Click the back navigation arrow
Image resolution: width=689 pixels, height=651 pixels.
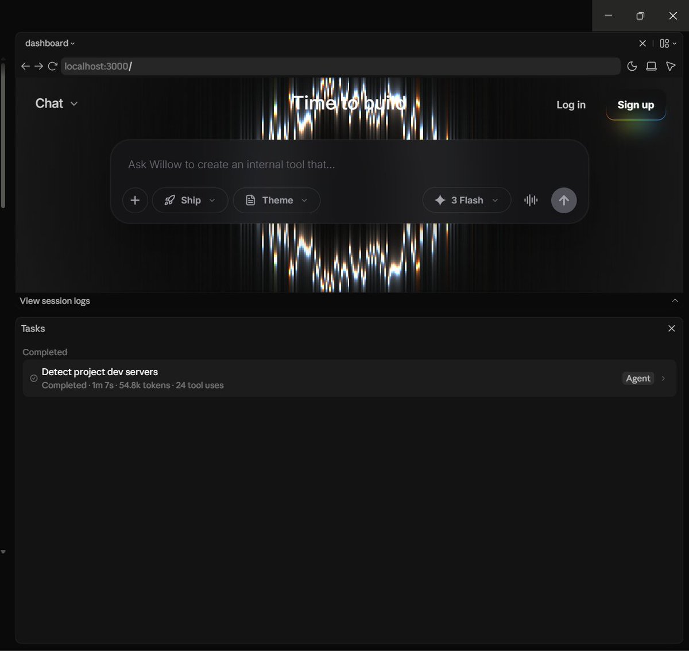(25, 66)
